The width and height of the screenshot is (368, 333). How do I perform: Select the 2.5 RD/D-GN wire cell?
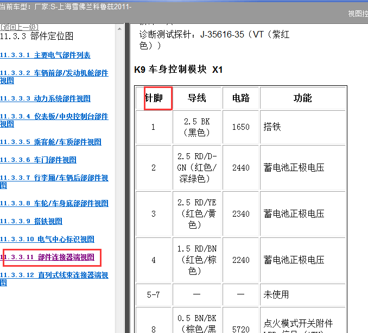tap(197, 168)
